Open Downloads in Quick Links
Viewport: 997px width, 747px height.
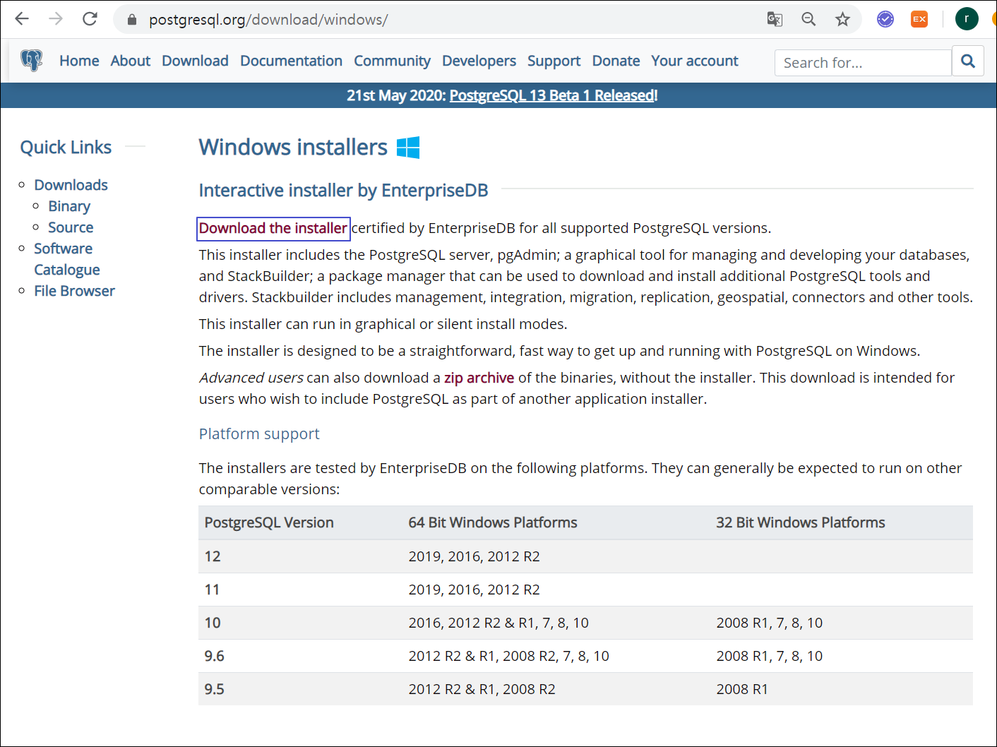[71, 185]
